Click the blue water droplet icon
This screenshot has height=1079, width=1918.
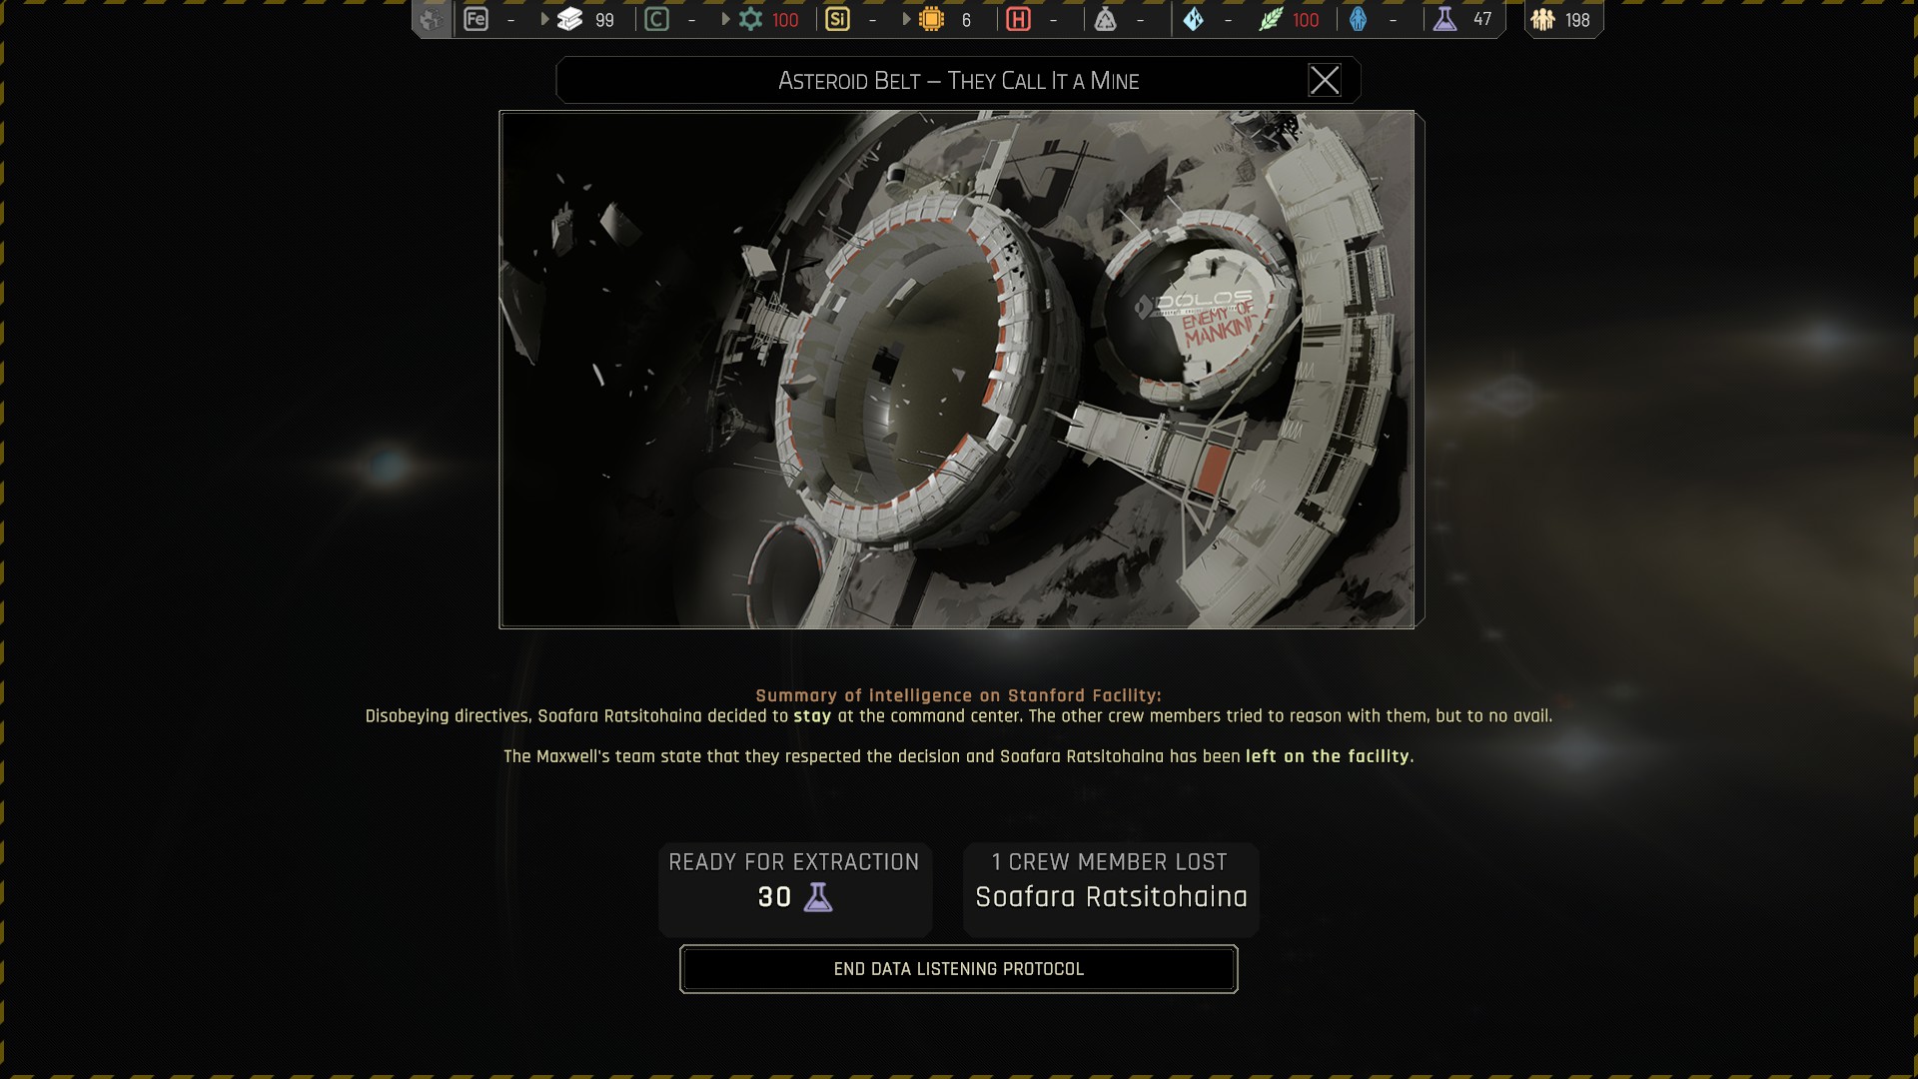click(x=1194, y=19)
